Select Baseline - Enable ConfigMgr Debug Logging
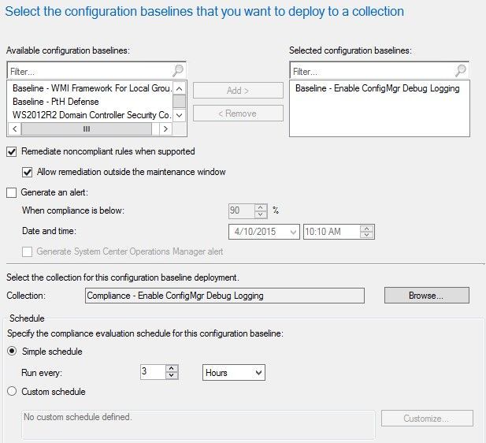The width and height of the screenshot is (486, 443). (x=377, y=88)
